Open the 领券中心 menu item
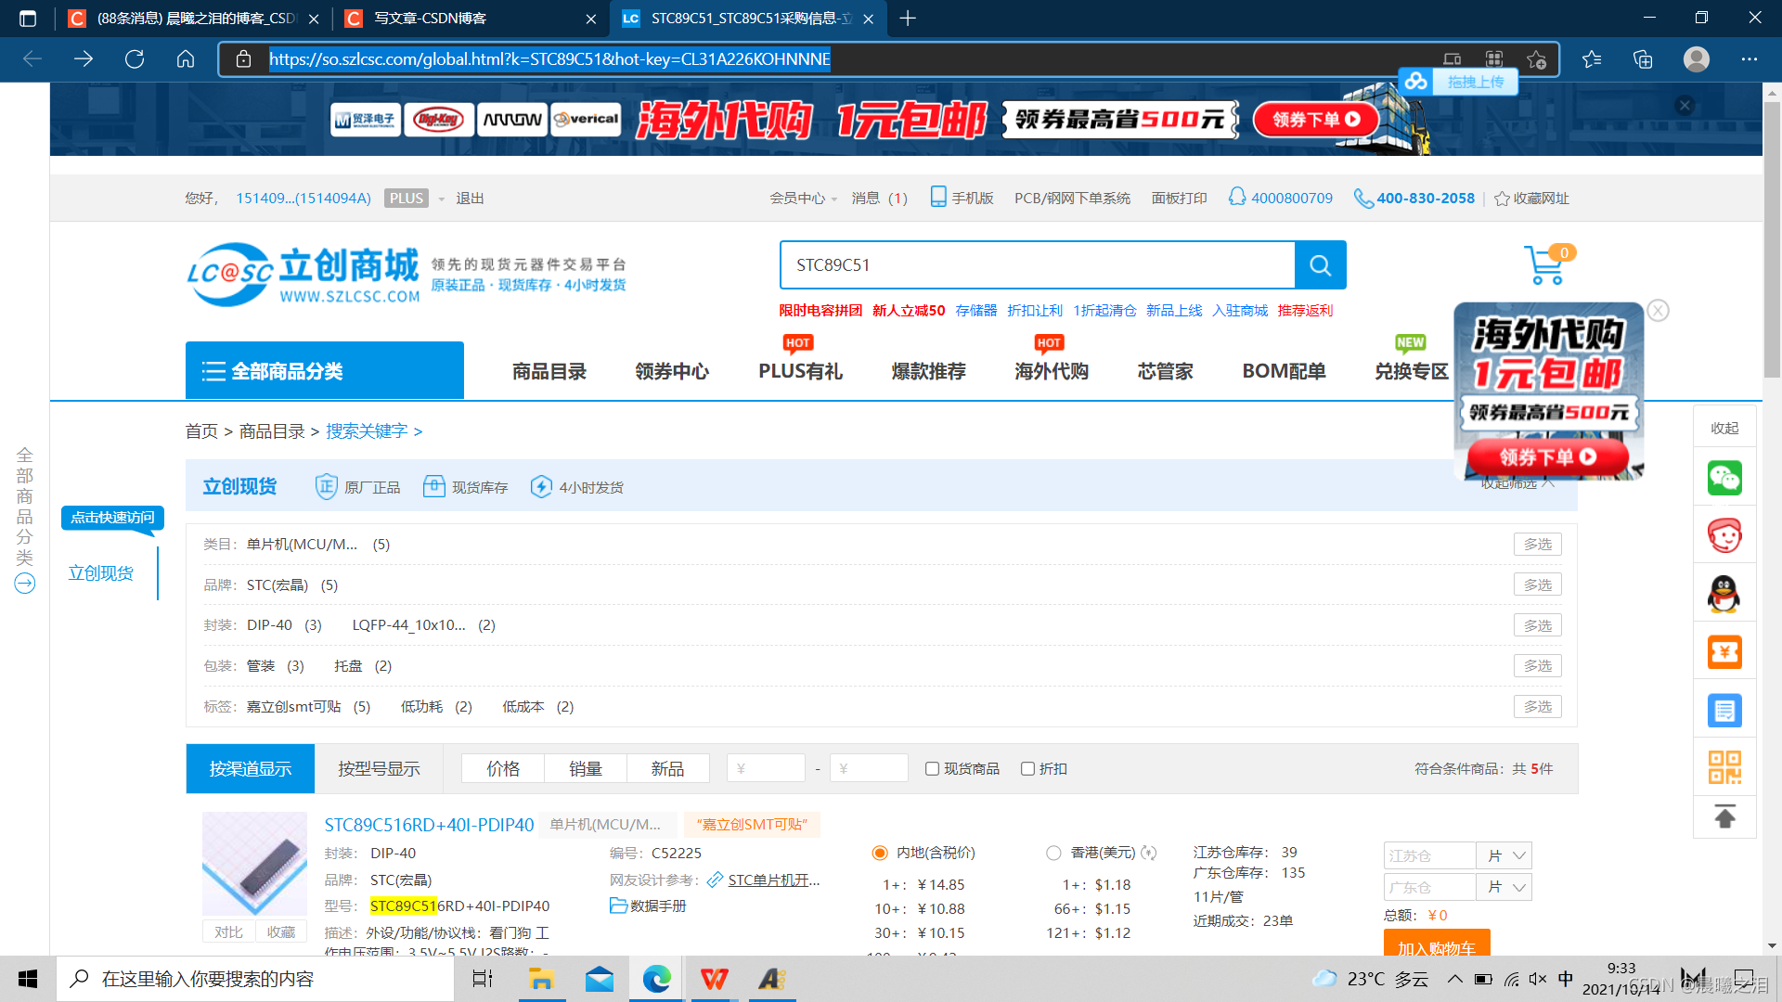 pyautogui.click(x=671, y=371)
